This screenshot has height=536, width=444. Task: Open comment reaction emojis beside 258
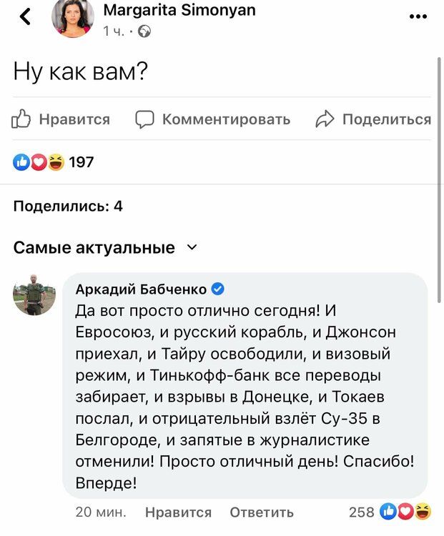pyautogui.click(x=405, y=511)
